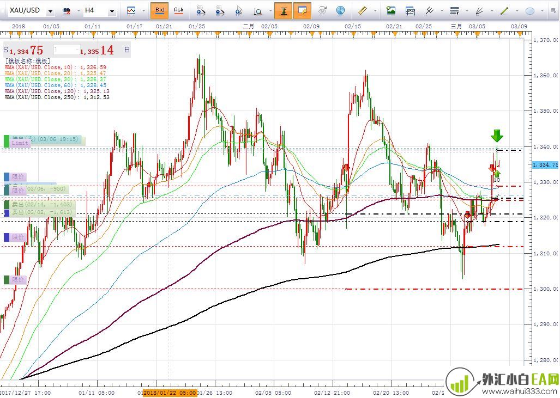Toggle Ask price display

point(178,11)
